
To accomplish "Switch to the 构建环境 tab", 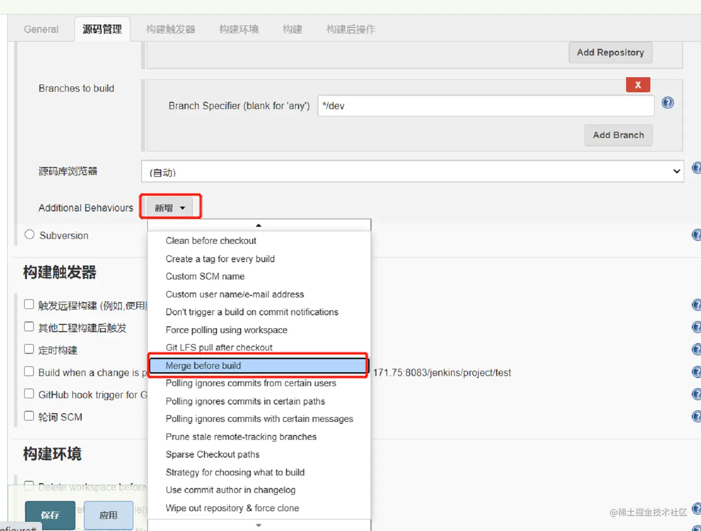I will pos(239,29).
